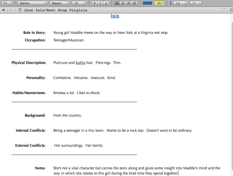Click the Her surroundings text
233x176 pixels.
pyautogui.click(x=69, y=145)
